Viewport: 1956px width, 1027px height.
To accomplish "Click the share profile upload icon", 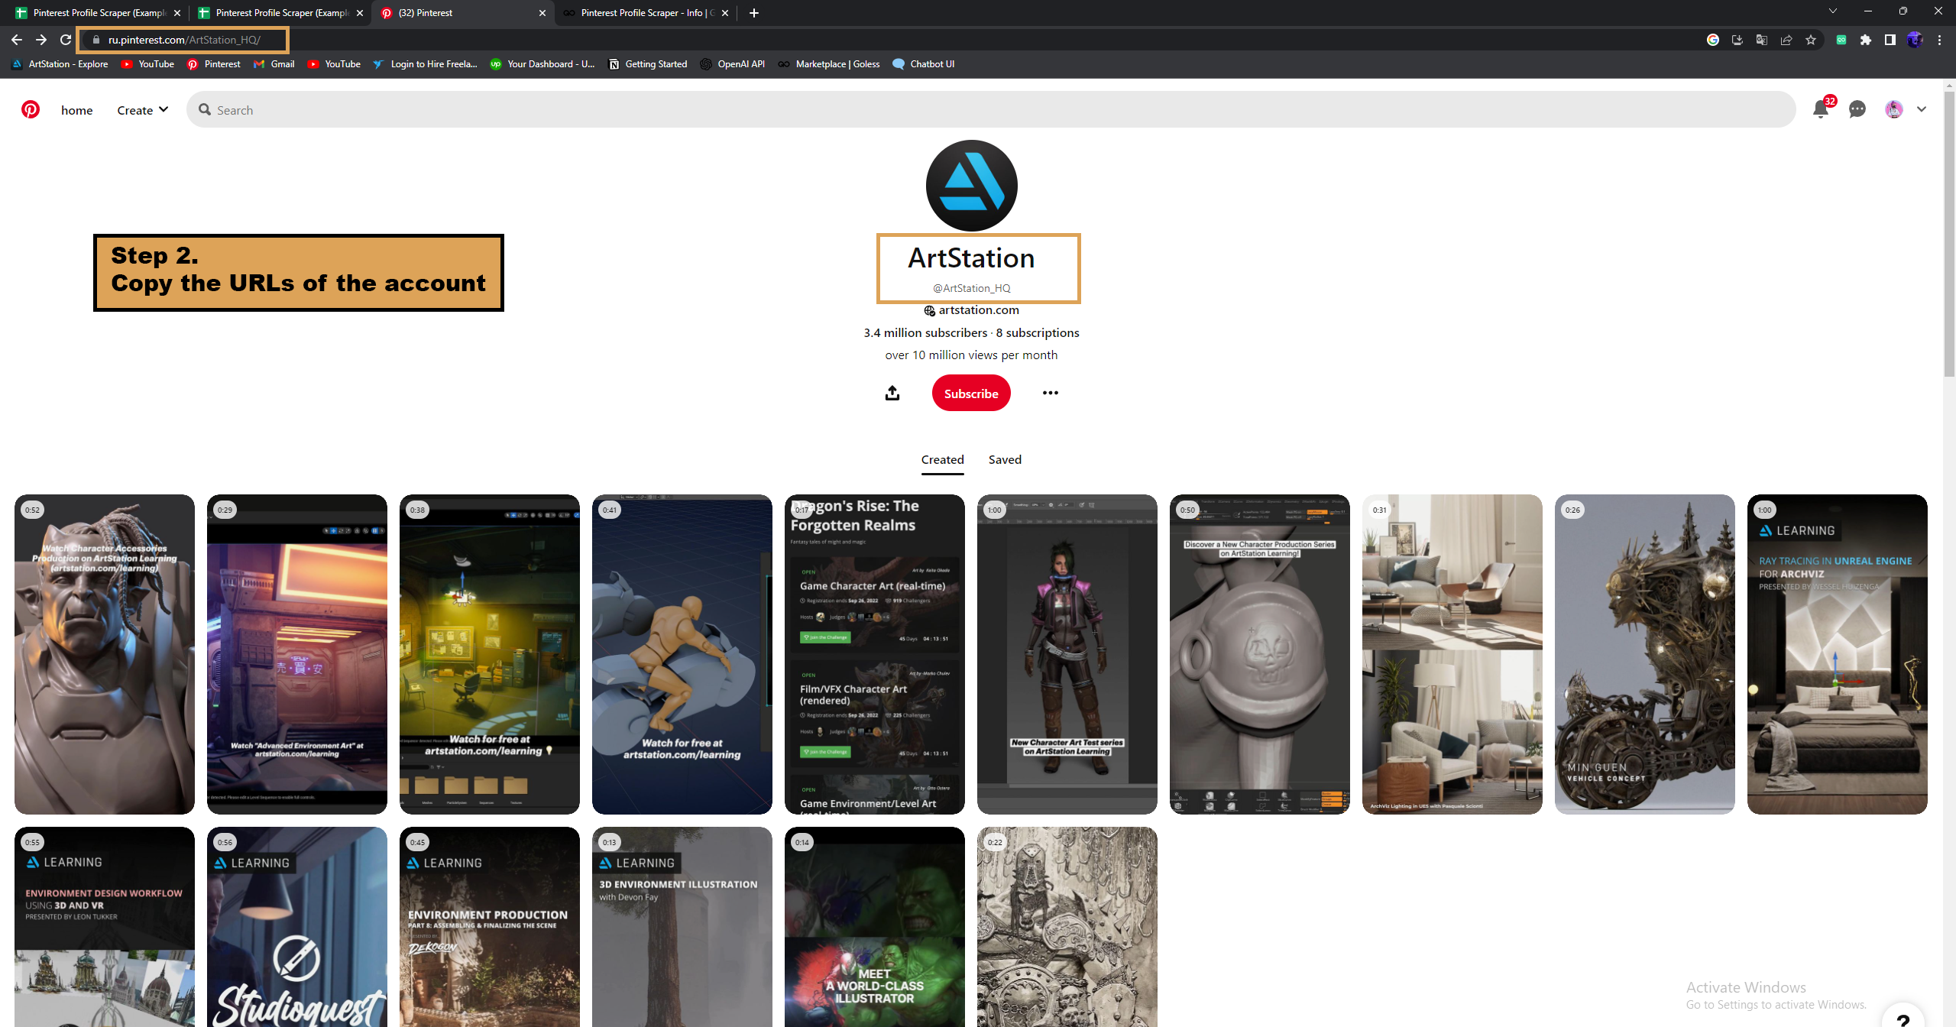I will pos(892,393).
